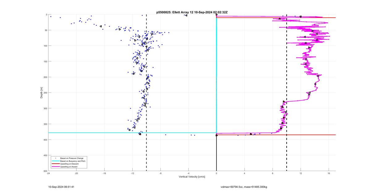The width and height of the screenshot is (371, 192).
Task: Click the velocity tick label '4'
Action: (x=245, y=173)
